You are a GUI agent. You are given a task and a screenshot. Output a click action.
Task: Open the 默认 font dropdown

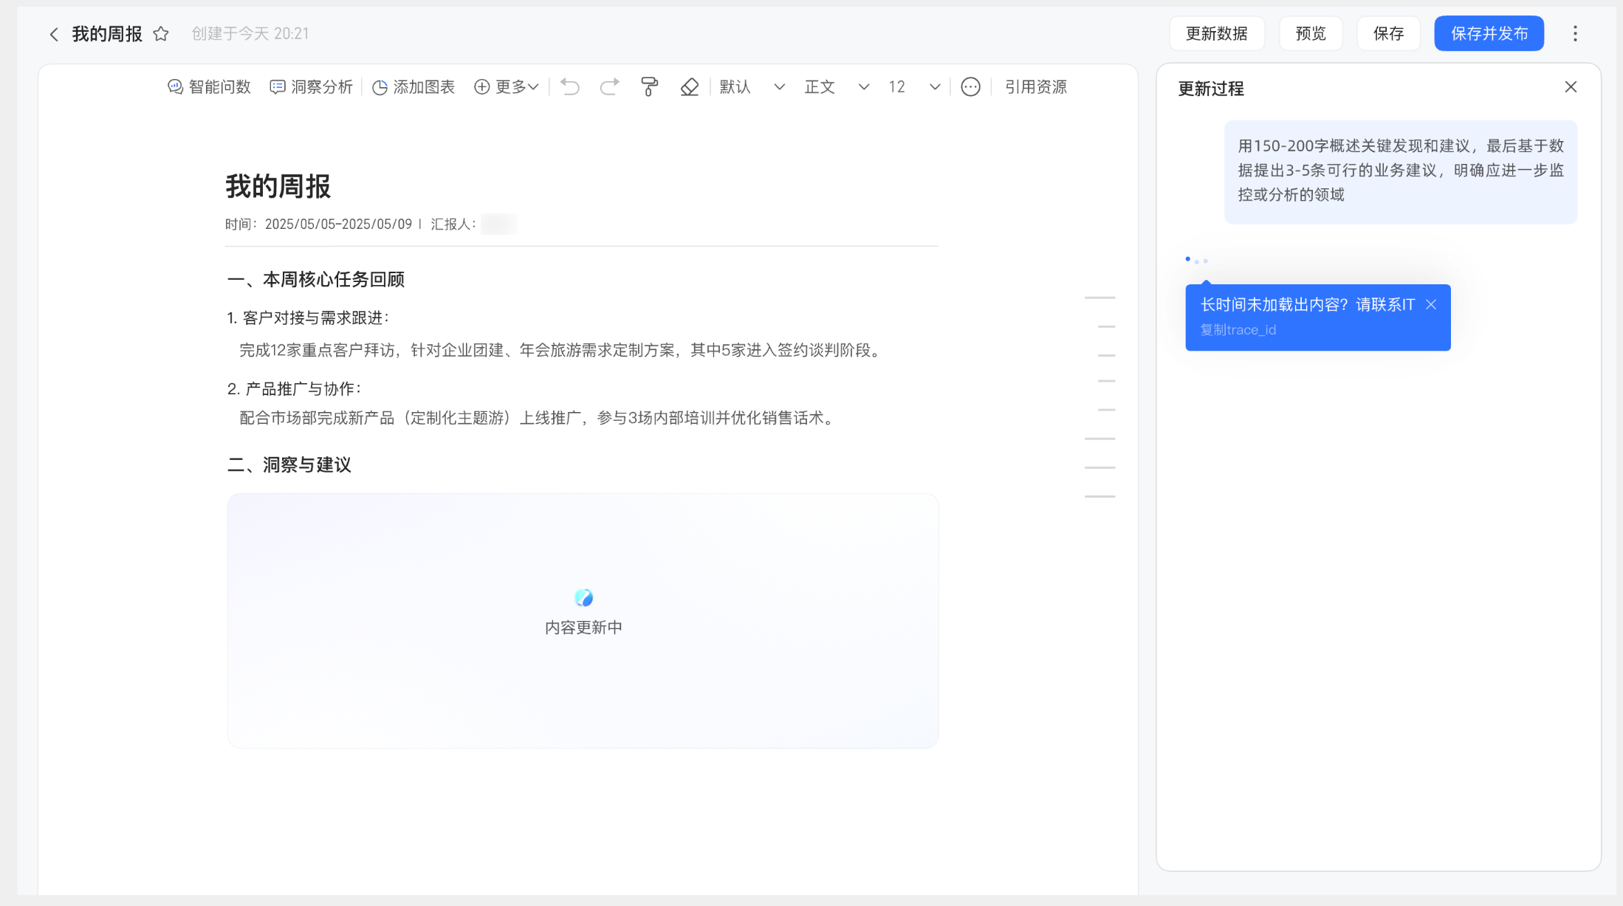pyautogui.click(x=752, y=87)
